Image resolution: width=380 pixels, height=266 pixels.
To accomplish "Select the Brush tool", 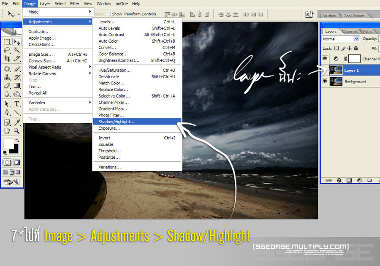I will coord(17,69).
